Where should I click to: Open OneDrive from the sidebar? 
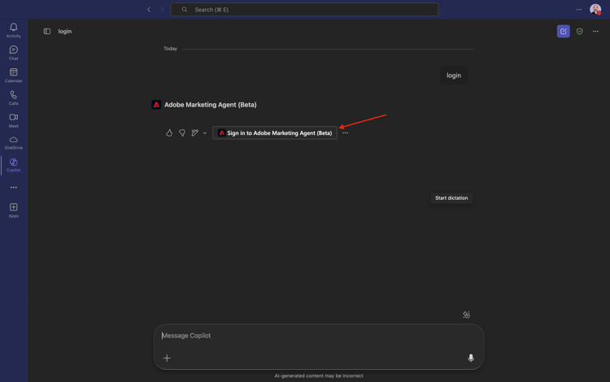pyautogui.click(x=14, y=142)
